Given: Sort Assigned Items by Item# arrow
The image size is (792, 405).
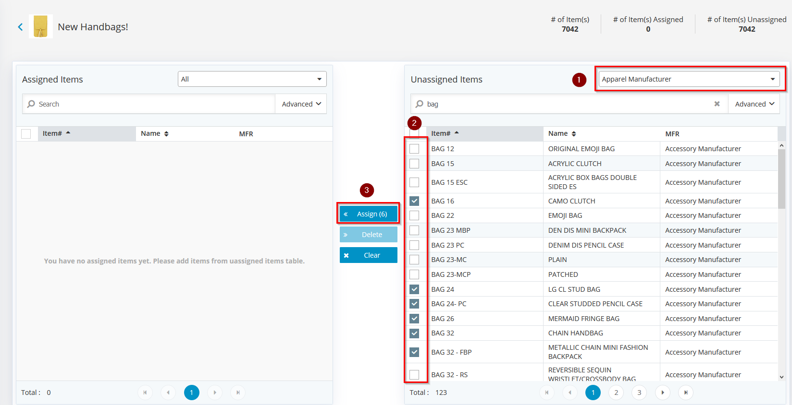Looking at the screenshot, I should coord(68,133).
